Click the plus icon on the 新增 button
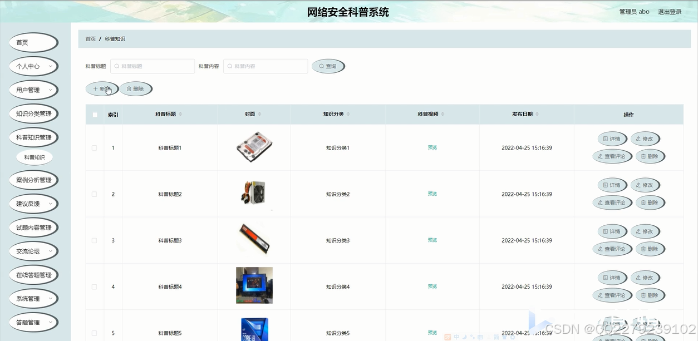This screenshot has width=698, height=341. [94, 88]
